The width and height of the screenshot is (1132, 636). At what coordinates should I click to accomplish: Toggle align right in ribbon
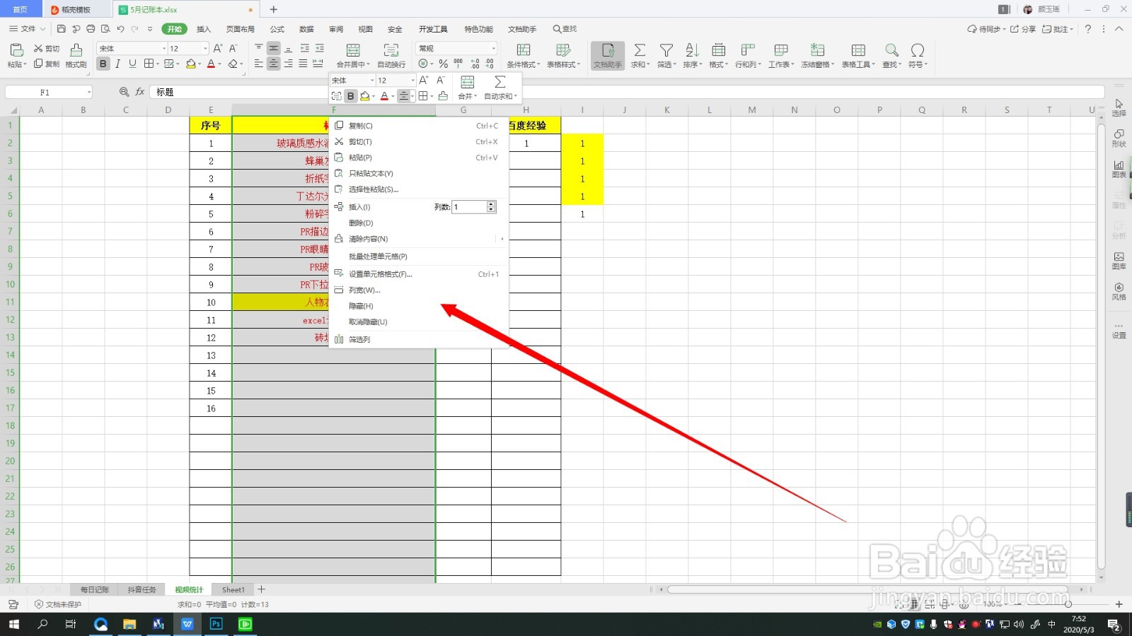(288, 64)
